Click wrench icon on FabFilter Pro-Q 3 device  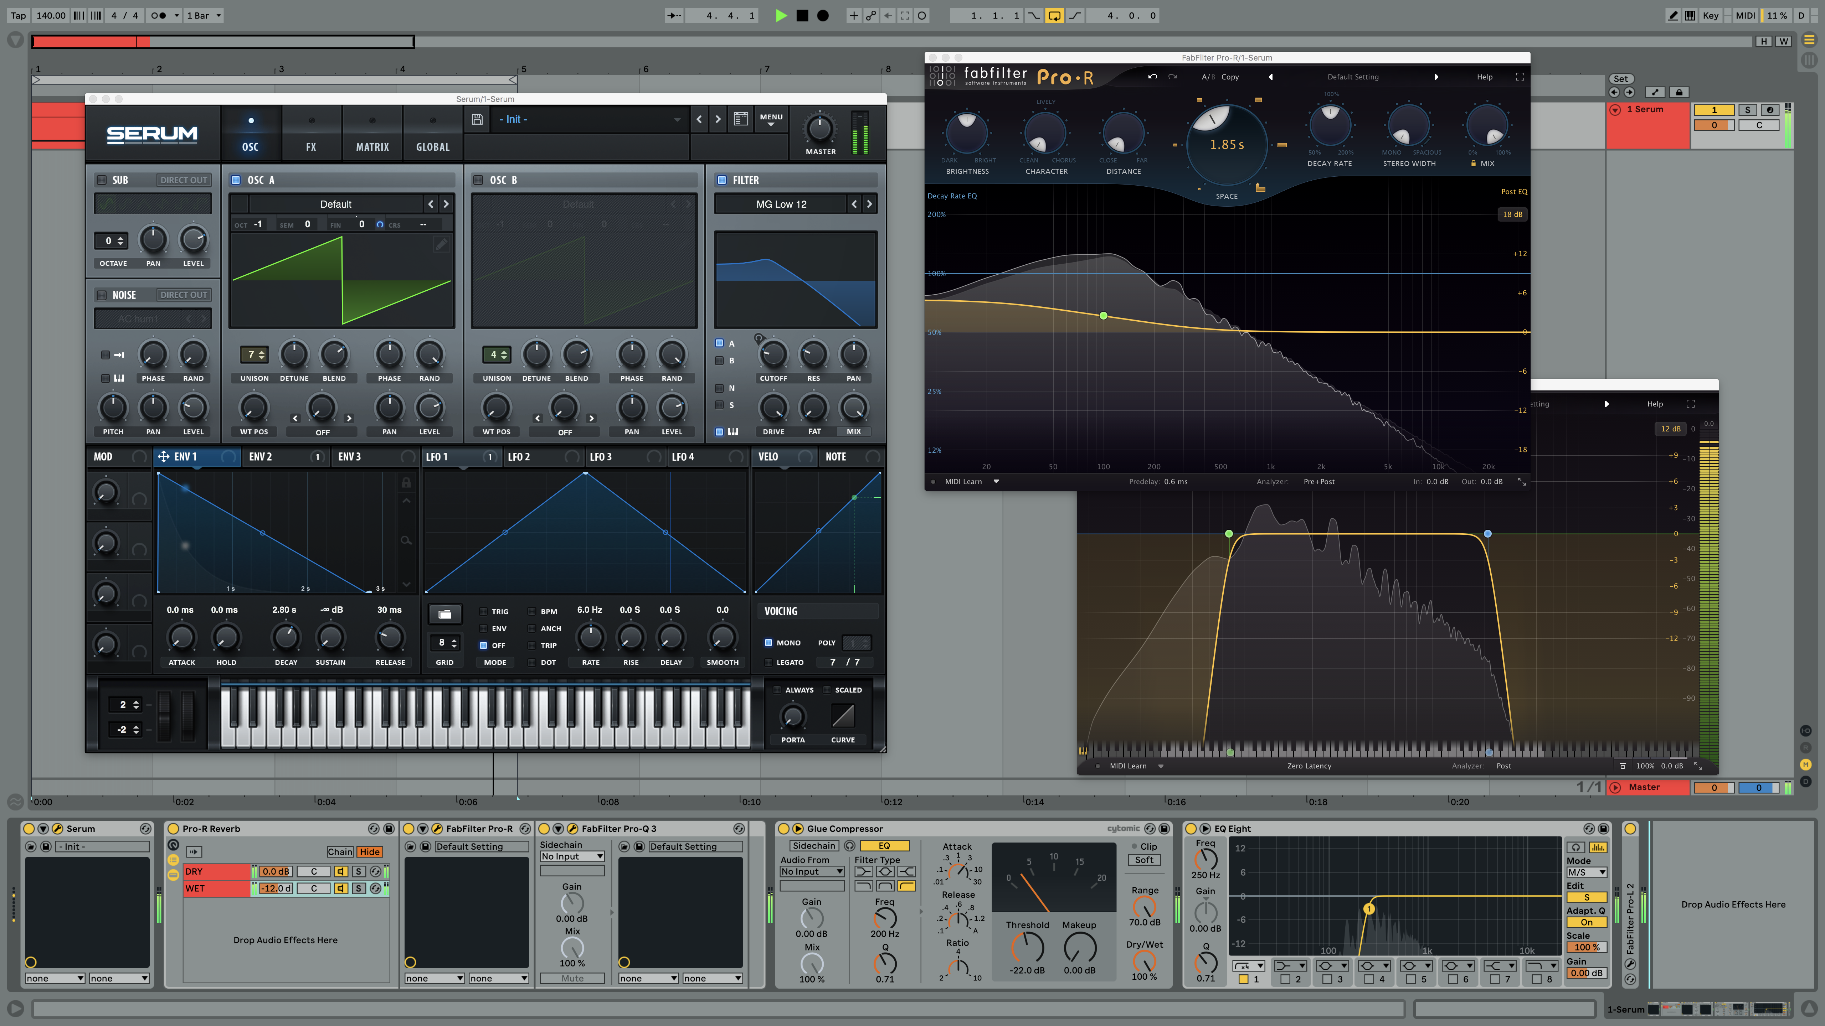(572, 828)
